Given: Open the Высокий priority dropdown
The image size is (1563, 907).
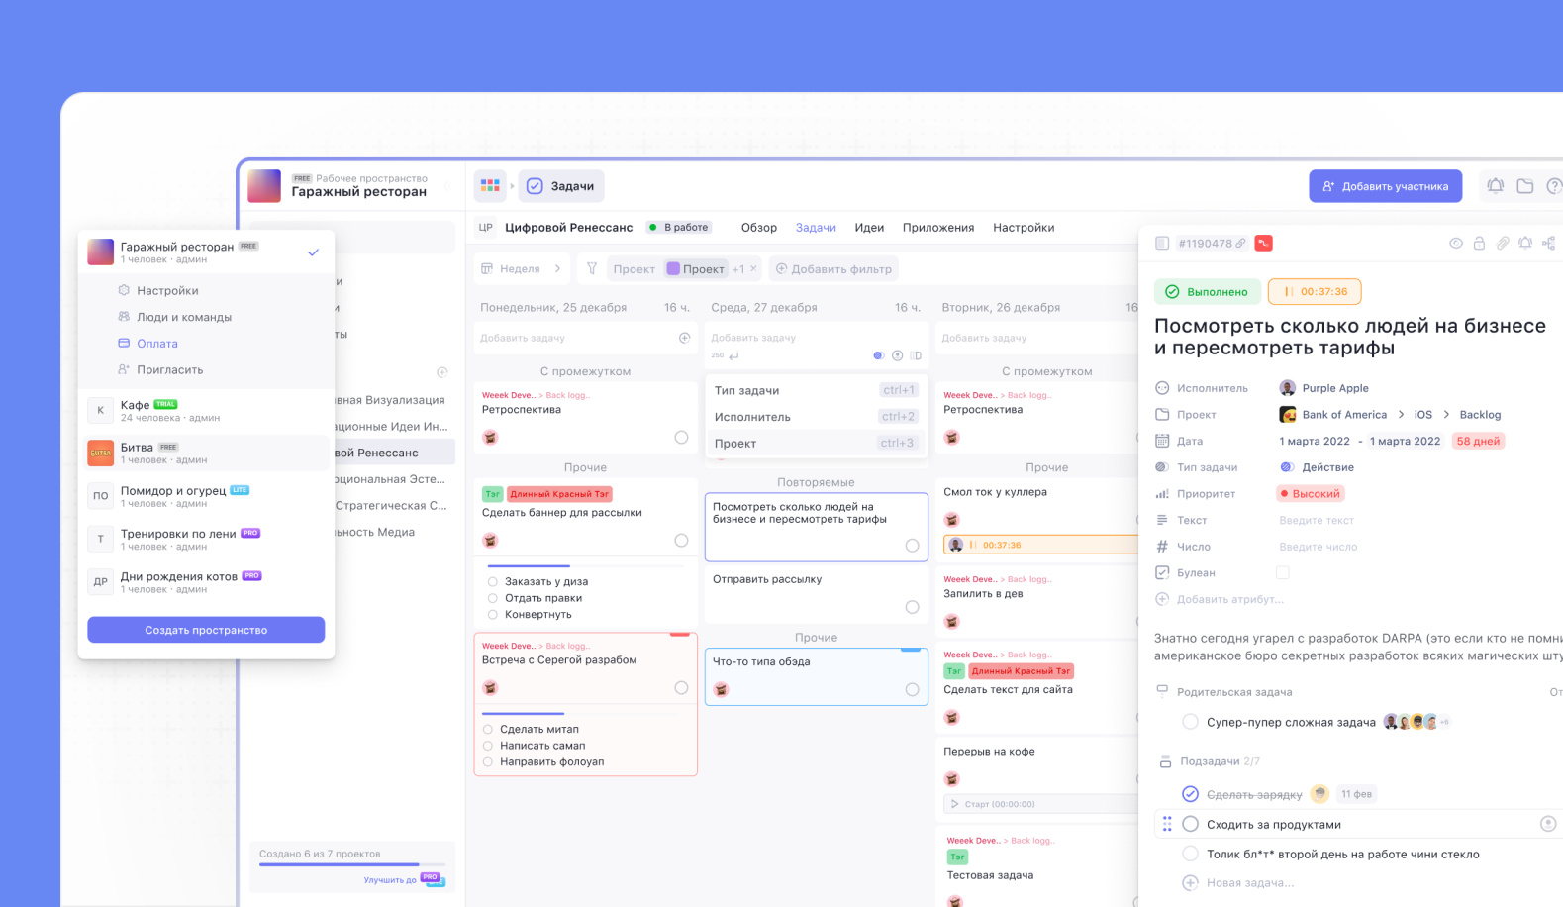Looking at the screenshot, I should pos(1311,494).
